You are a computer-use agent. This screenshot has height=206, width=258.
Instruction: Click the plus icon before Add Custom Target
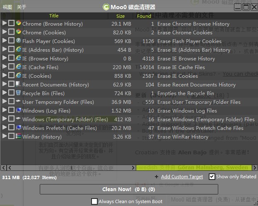coord(157,177)
